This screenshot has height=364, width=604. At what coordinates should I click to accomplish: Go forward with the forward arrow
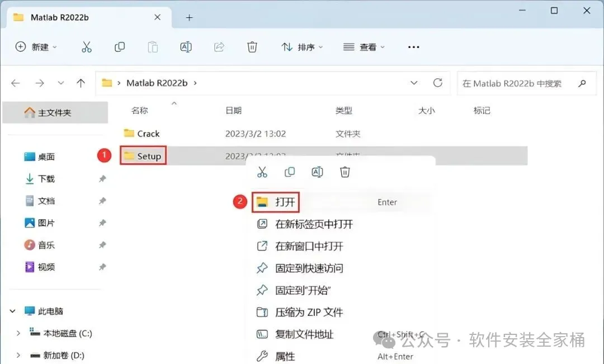tap(40, 83)
